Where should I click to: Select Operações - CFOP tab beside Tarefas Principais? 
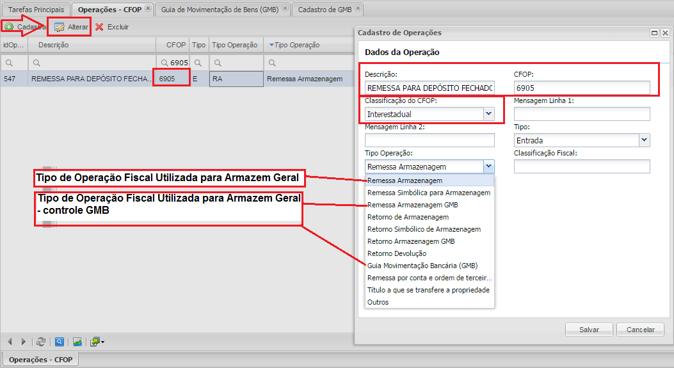coord(109,10)
